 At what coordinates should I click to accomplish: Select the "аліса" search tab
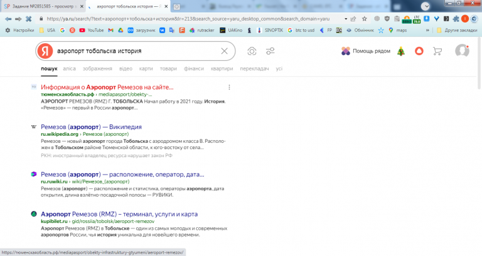[x=69, y=69]
